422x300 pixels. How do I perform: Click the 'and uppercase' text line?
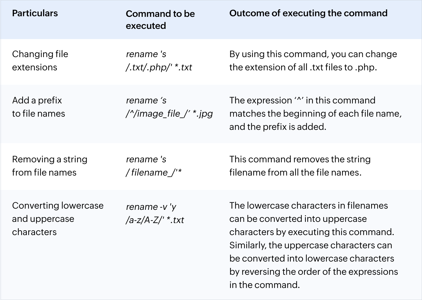point(43,219)
